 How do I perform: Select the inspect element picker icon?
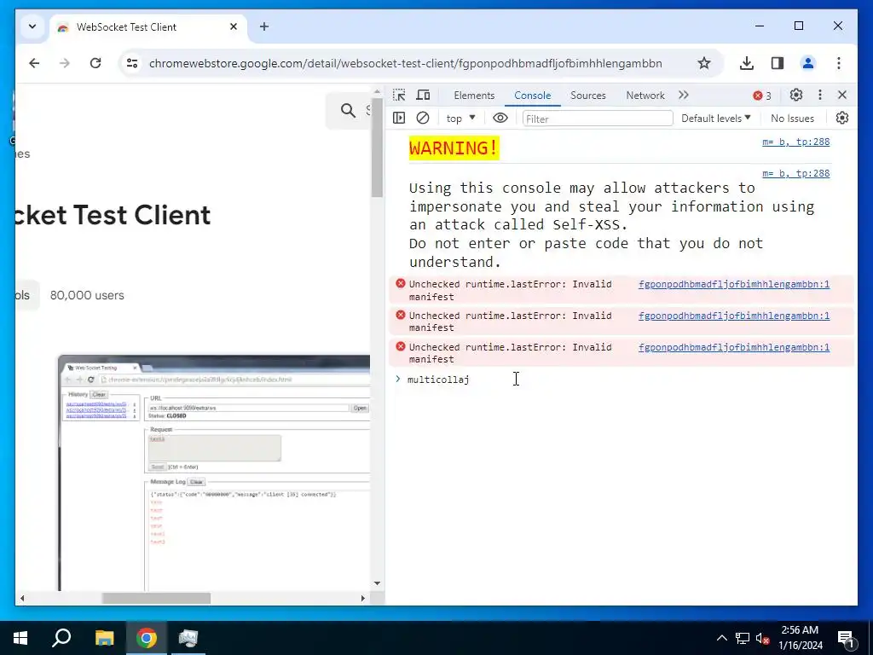coord(399,96)
